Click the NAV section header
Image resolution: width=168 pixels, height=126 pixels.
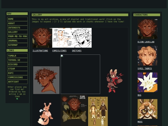tap(17, 14)
